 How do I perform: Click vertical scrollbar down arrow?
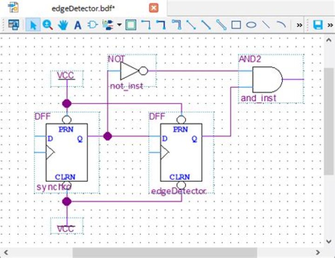329,241
